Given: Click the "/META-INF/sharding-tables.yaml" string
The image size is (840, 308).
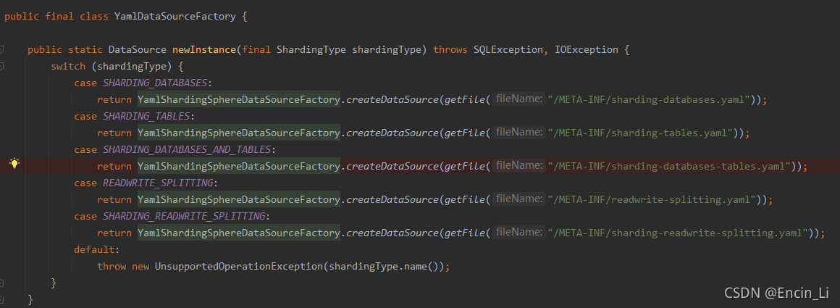Looking at the screenshot, I should click(640, 133).
